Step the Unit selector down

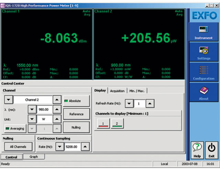coord(32,119)
